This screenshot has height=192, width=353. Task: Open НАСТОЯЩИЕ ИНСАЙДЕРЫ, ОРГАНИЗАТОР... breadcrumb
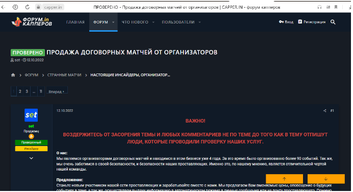[130, 75]
